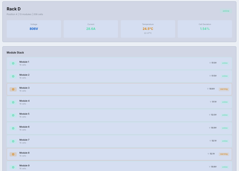Click the 24.5°C temperature value

tap(148, 29)
